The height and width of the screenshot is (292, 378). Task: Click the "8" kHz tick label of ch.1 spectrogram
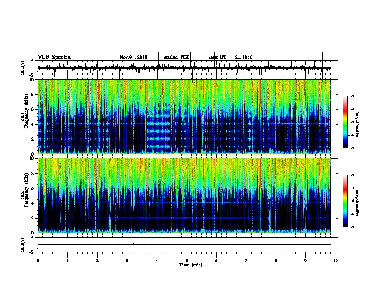click(33, 94)
